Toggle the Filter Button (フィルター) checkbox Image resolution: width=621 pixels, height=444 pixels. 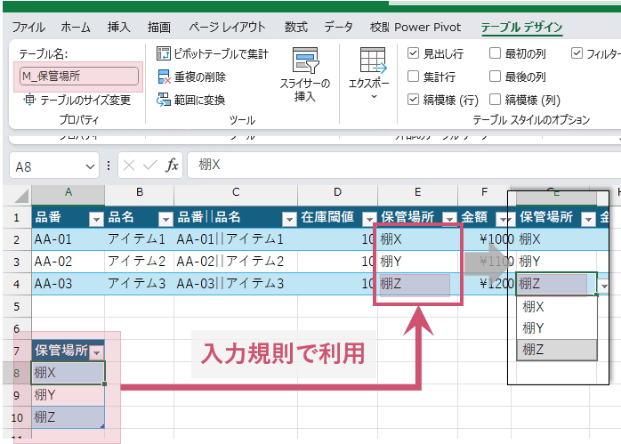(x=577, y=53)
